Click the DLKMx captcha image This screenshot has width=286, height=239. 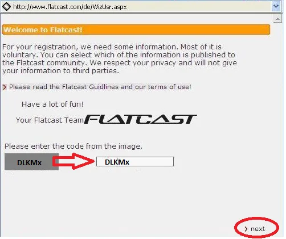[31, 162]
